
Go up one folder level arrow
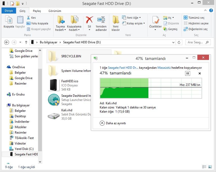point(26,42)
